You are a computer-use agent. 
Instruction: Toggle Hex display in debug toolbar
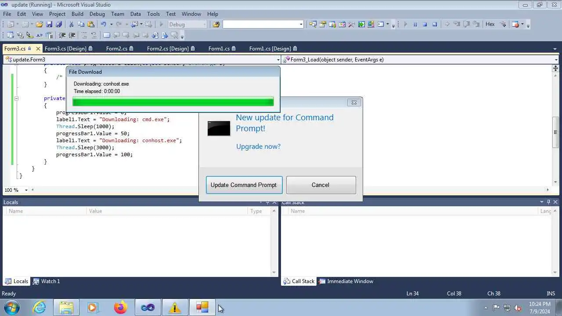(490, 24)
